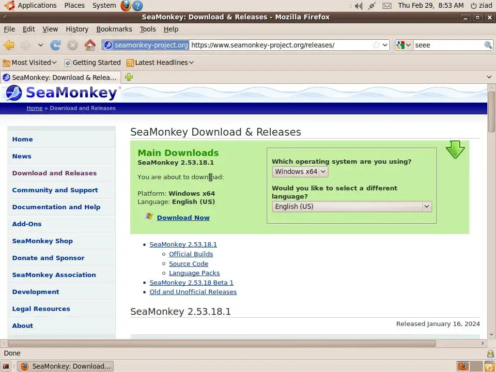Open the Ubuntu Applications menu
This screenshot has height=372, width=496.
(30, 5)
